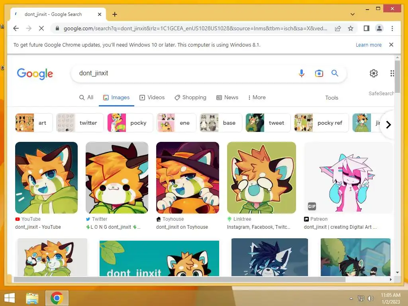The width and height of the screenshot is (408, 306).
Task: Open the dont_jinxit on Toyhouse link
Action: (182, 227)
